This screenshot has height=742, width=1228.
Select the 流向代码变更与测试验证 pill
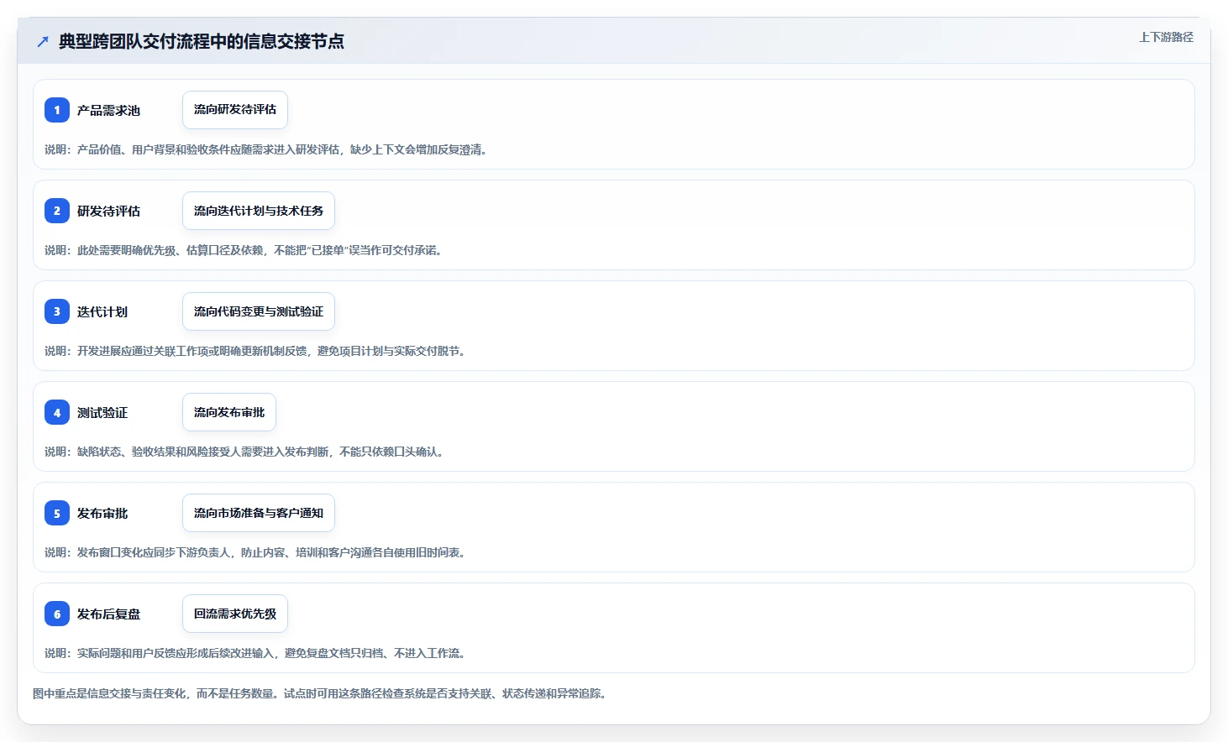pyautogui.click(x=259, y=311)
